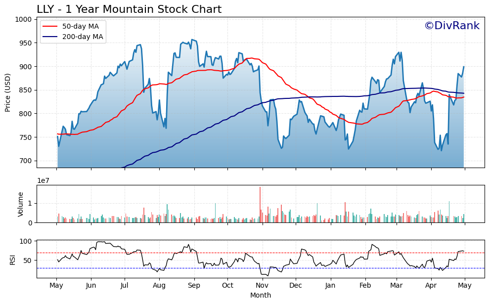Click the 'Sep' month label
489x304 pixels.
194,286
